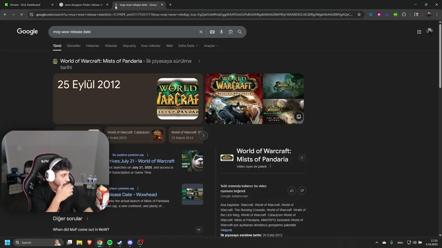Image resolution: width=442 pixels, height=248 pixels.
Task: Search by image with the Lens icon
Action: click(231, 32)
